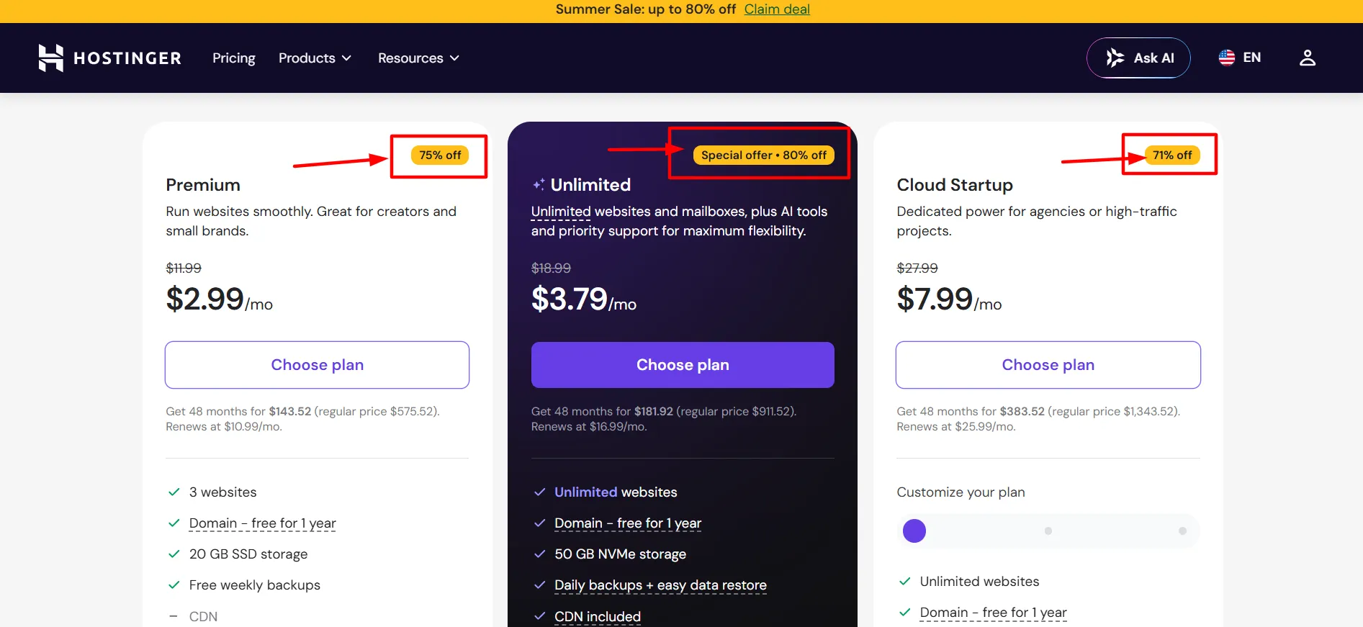Open the user account profile icon
Viewport: 1363px width, 627px height.
1308,58
